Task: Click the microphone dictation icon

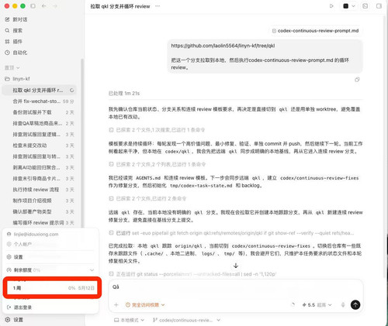Action: click(343, 305)
